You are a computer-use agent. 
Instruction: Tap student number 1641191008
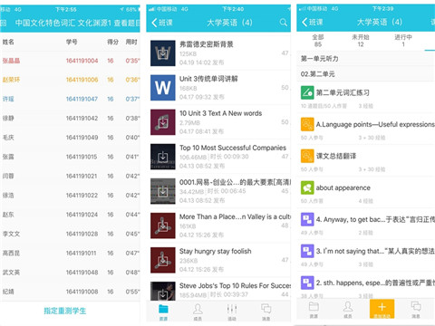coord(82,292)
